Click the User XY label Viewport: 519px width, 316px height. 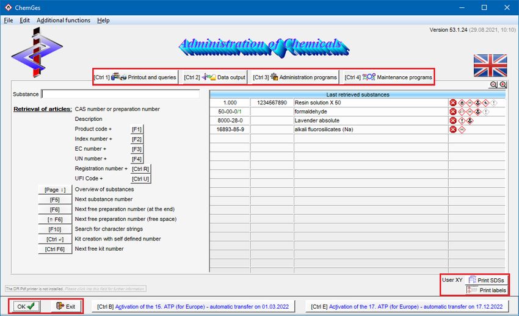(452, 280)
